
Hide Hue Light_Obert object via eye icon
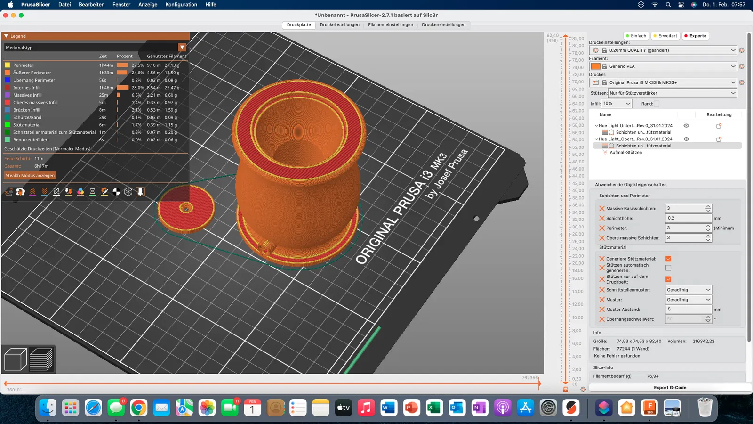point(686,139)
